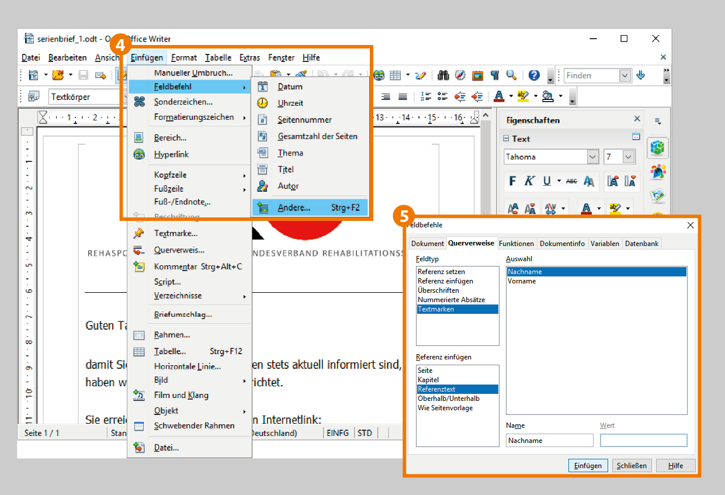Open the font size 7 dropdown

[x=628, y=157]
